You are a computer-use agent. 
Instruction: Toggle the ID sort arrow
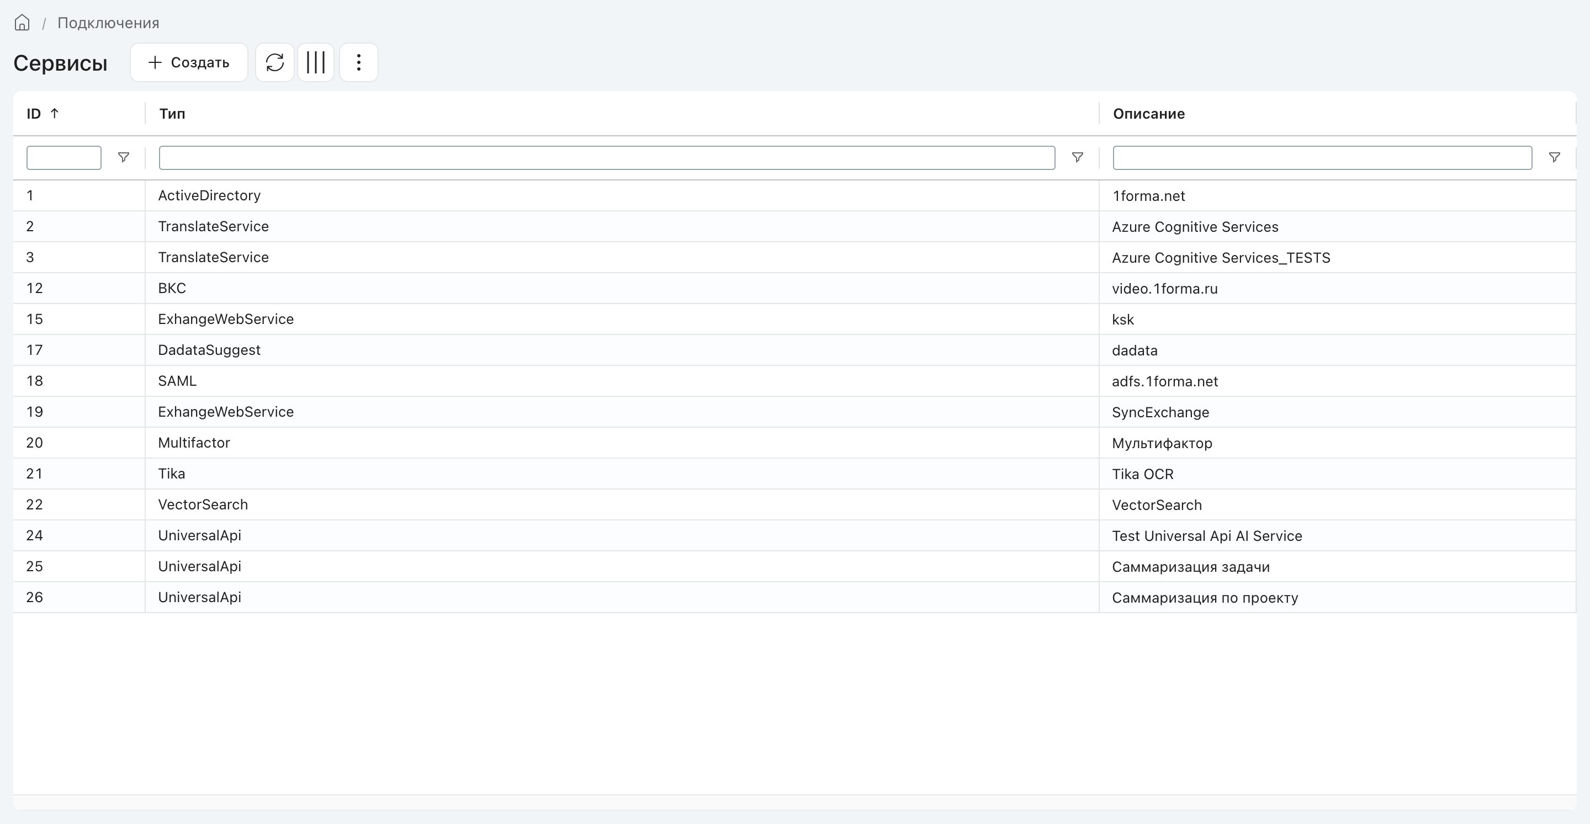[54, 113]
